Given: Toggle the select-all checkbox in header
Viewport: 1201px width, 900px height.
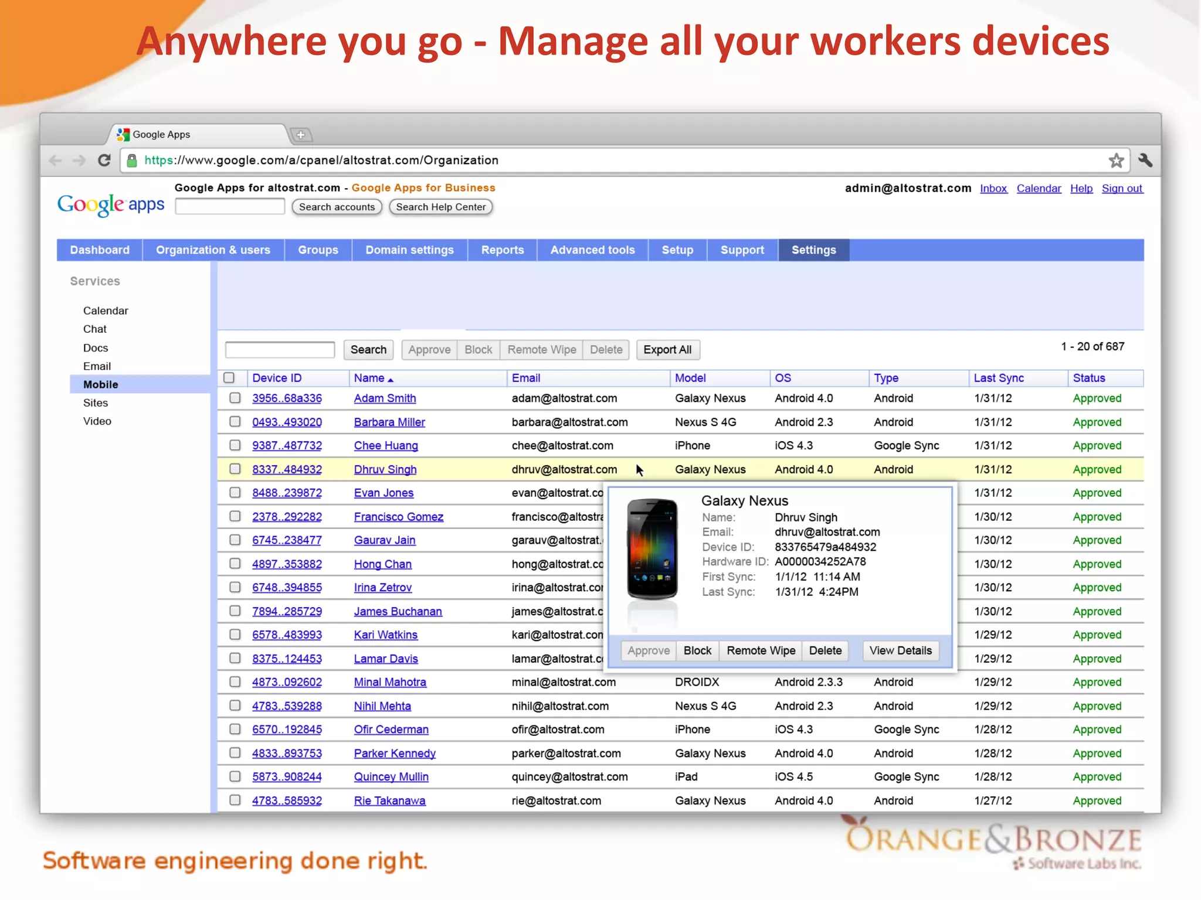Looking at the screenshot, I should (x=229, y=378).
